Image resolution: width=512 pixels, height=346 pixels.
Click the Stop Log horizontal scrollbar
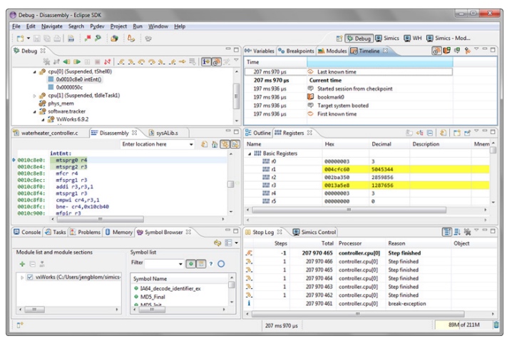[x=357, y=314]
